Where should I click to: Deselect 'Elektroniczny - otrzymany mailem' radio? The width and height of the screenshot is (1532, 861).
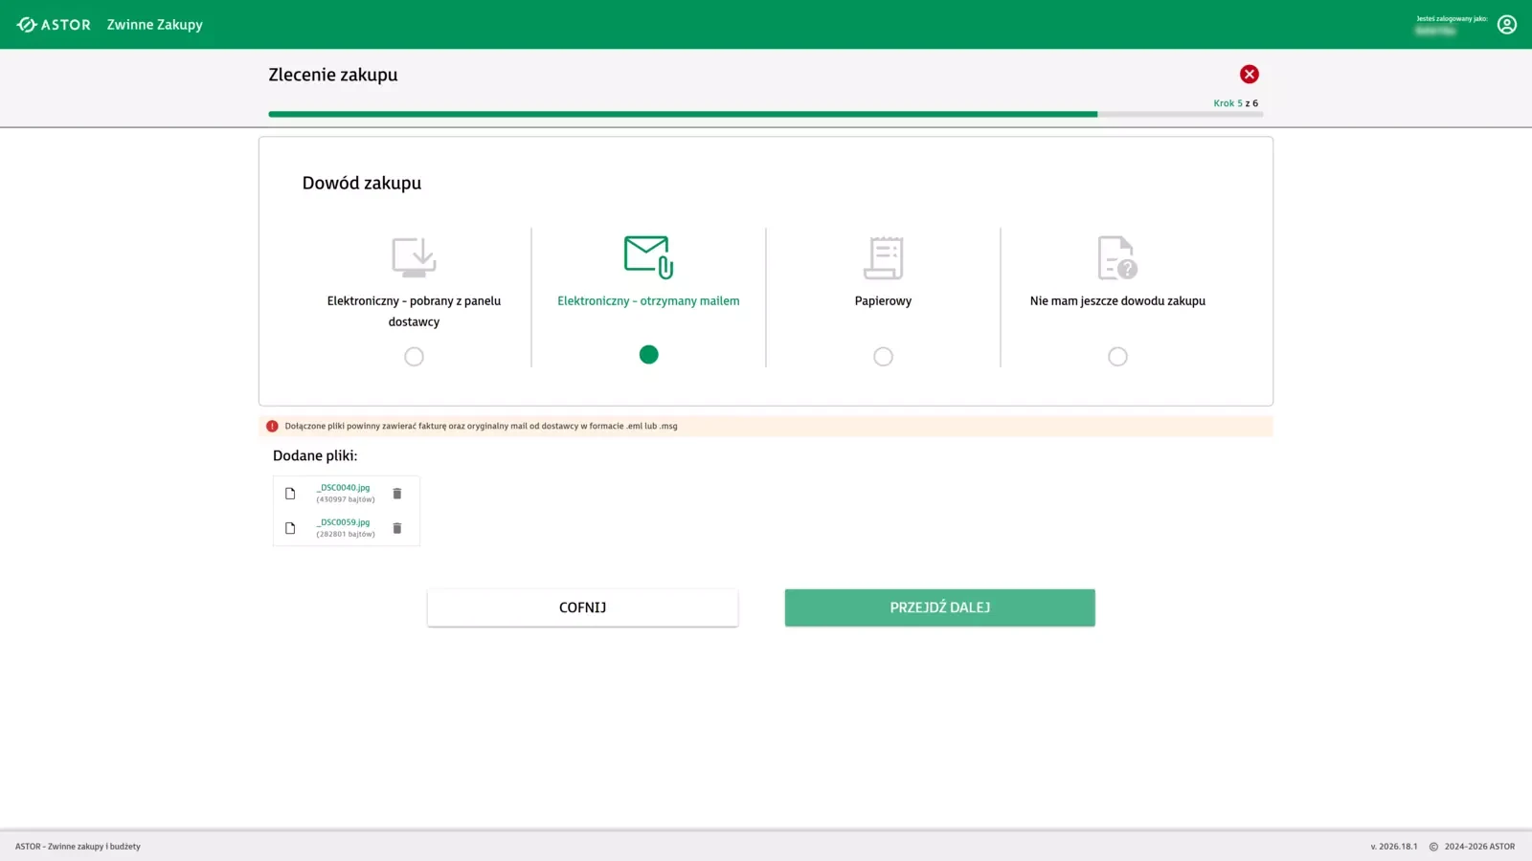(x=648, y=354)
